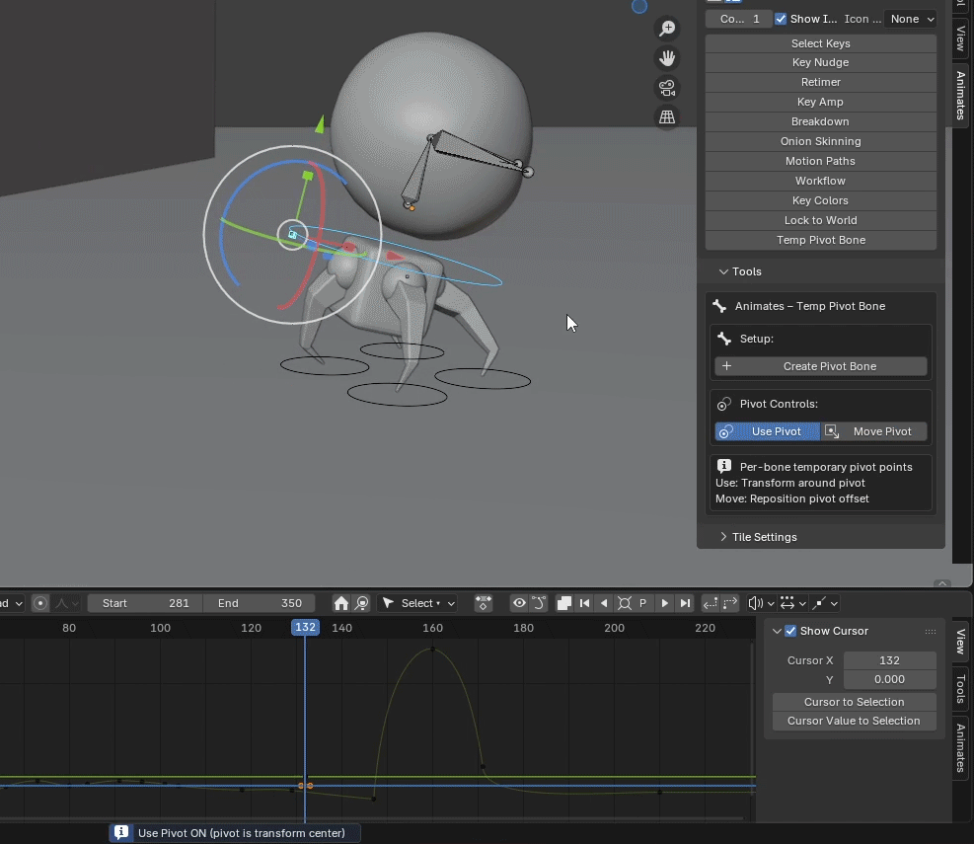Click the Create Pivot Bone button
The width and height of the screenshot is (974, 844).
[x=821, y=366]
